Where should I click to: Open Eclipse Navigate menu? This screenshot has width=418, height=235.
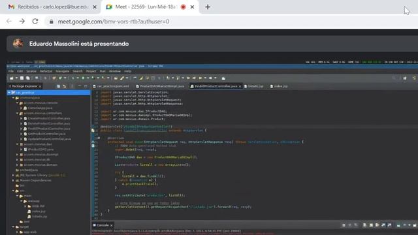coord(63,71)
